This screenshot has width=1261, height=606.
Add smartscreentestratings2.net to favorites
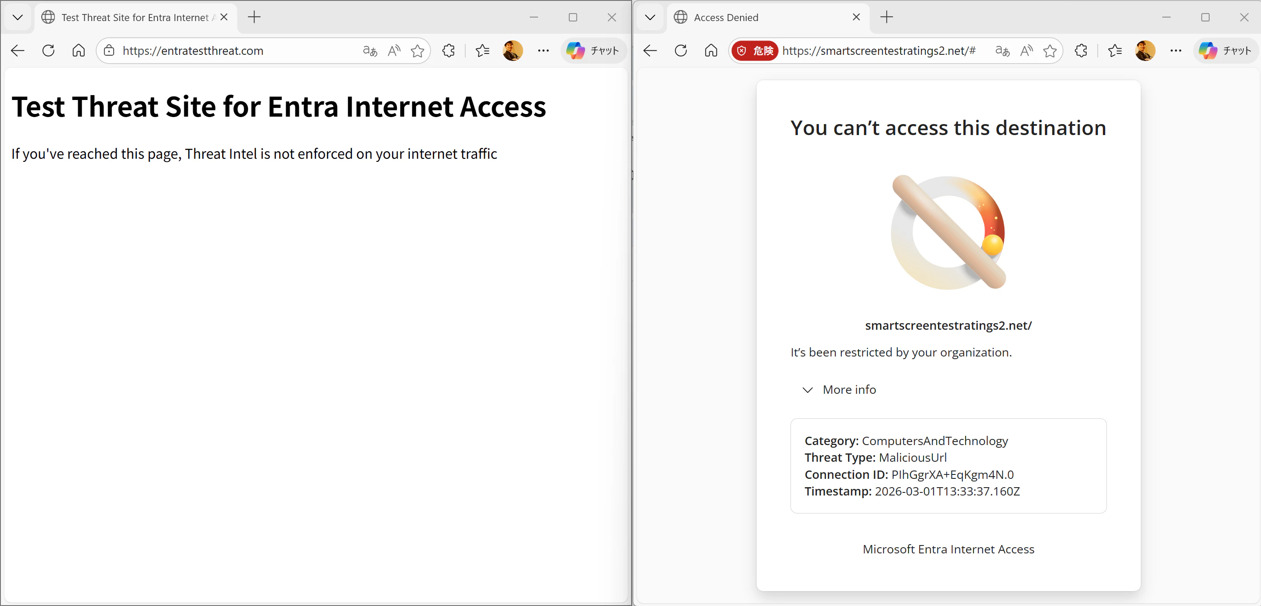tap(1050, 50)
